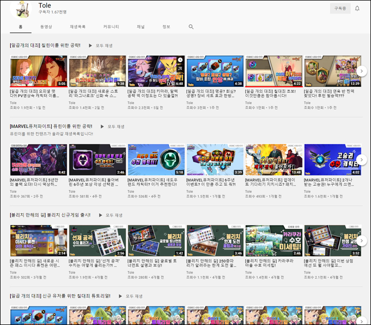Screen dimensions: 371x325
Task: Click 모두 재생 for MARVEL 퓨처파이트 playlist
Action: coord(116,127)
